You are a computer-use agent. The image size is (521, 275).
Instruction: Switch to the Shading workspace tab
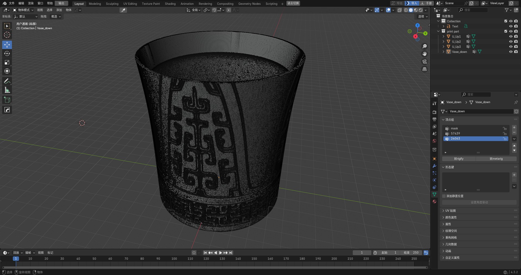click(x=170, y=4)
